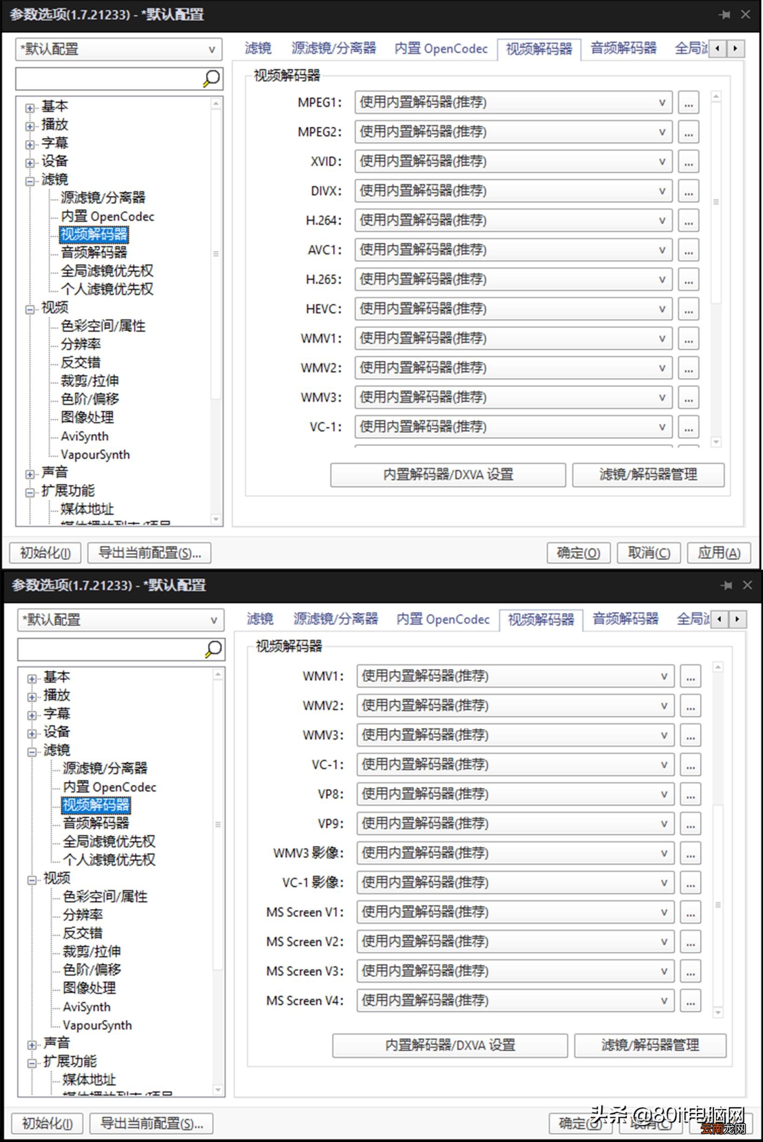Click the 应用(A) button in the MPEG1 window
Screen dimensions: 763x1142
(x=719, y=553)
